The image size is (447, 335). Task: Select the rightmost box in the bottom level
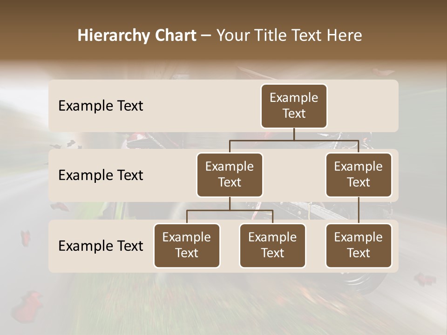point(358,245)
